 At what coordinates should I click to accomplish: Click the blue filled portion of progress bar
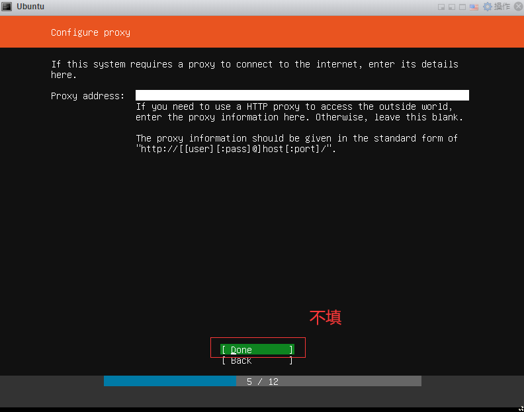(x=169, y=382)
